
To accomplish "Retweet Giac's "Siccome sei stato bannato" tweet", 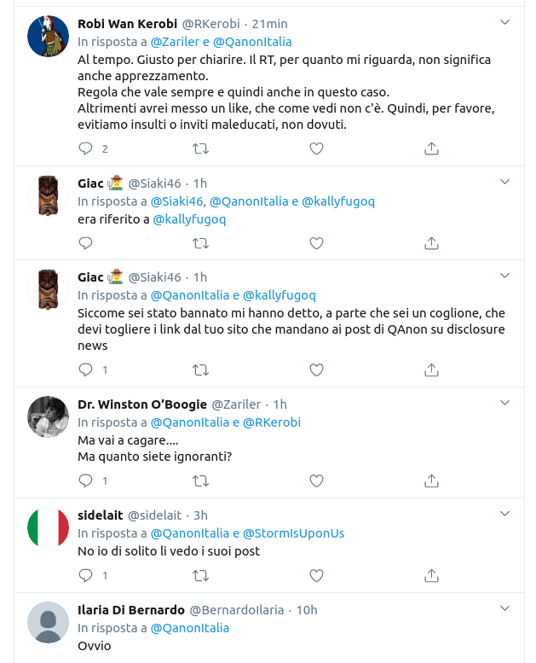I will [x=200, y=370].
